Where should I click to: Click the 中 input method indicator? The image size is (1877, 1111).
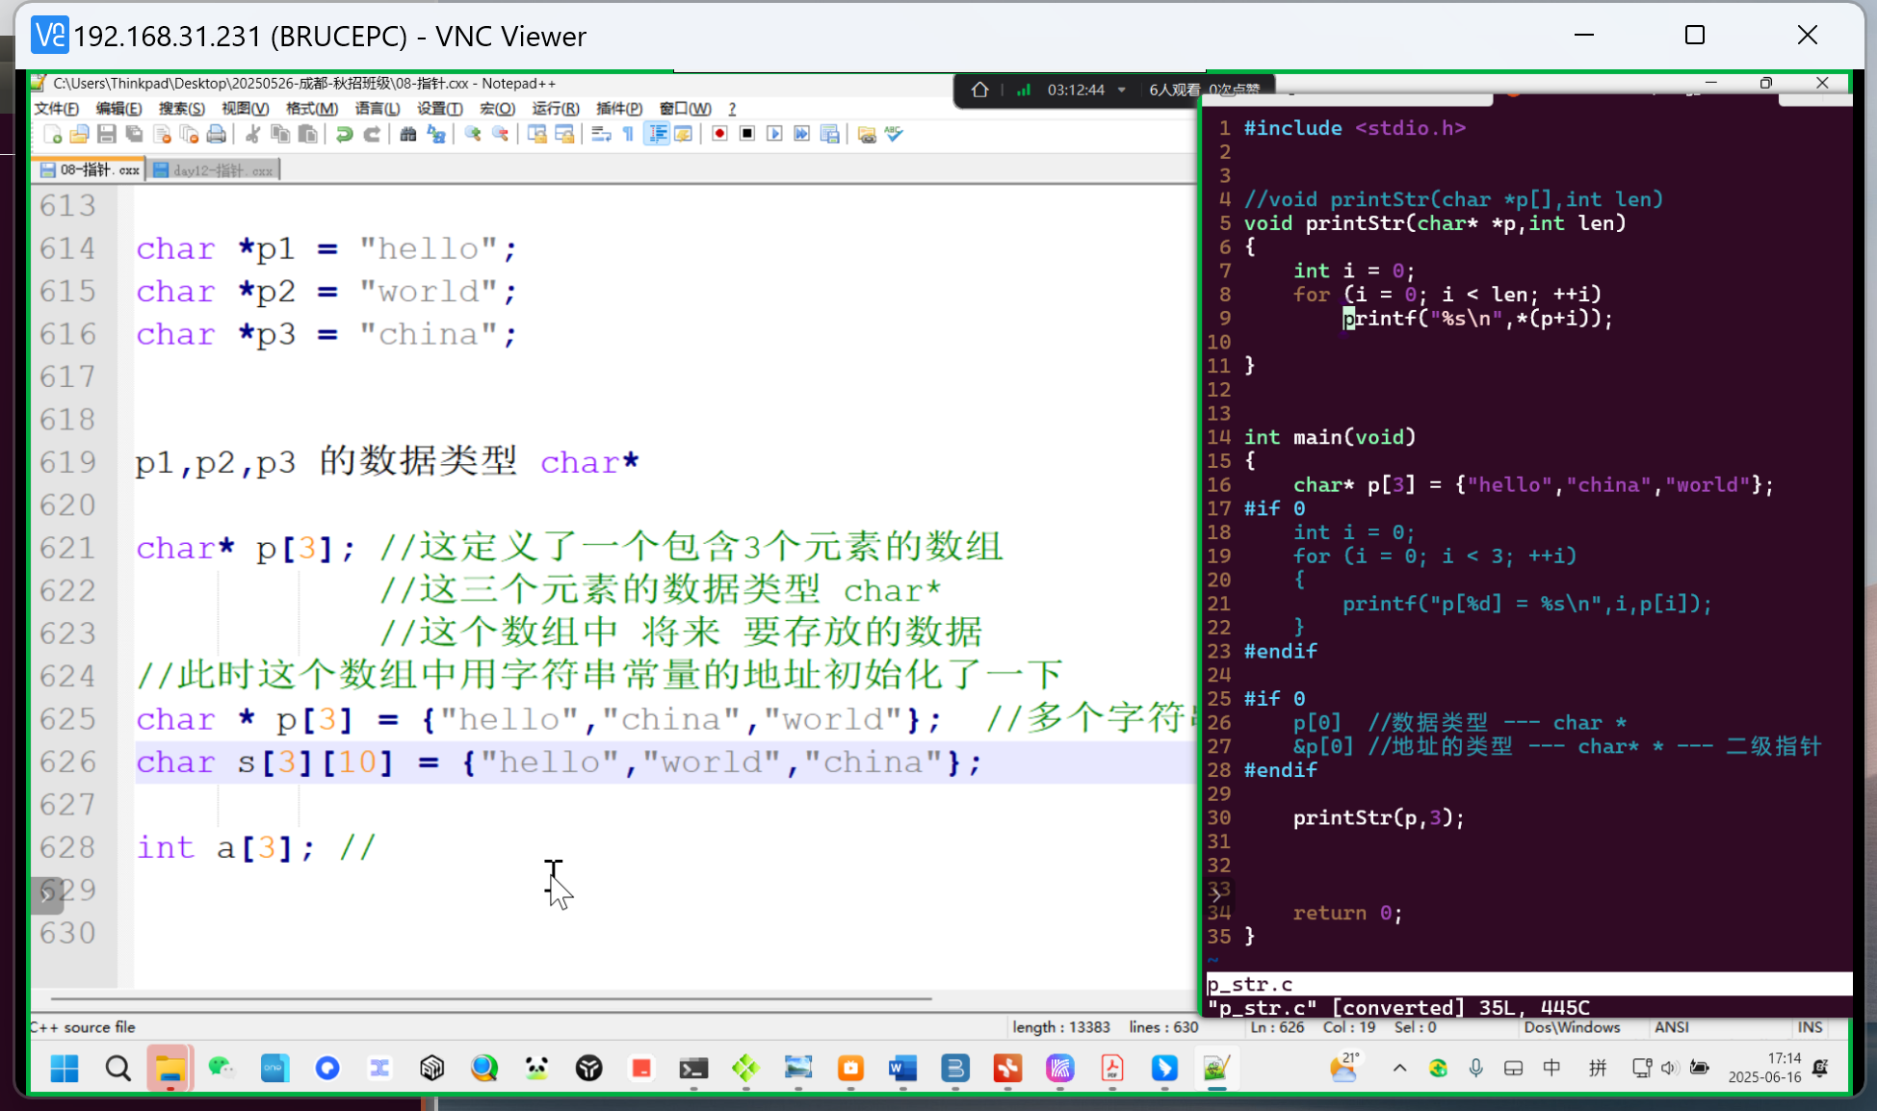[x=1551, y=1068]
